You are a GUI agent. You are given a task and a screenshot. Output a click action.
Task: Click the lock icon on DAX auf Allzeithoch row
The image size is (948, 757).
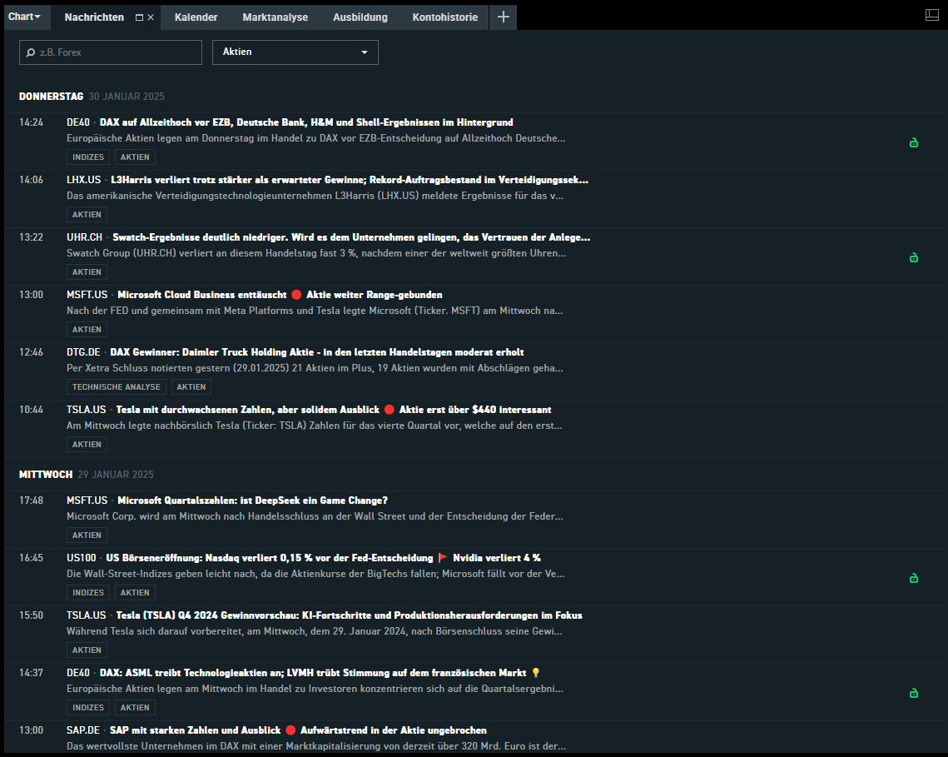tap(914, 142)
